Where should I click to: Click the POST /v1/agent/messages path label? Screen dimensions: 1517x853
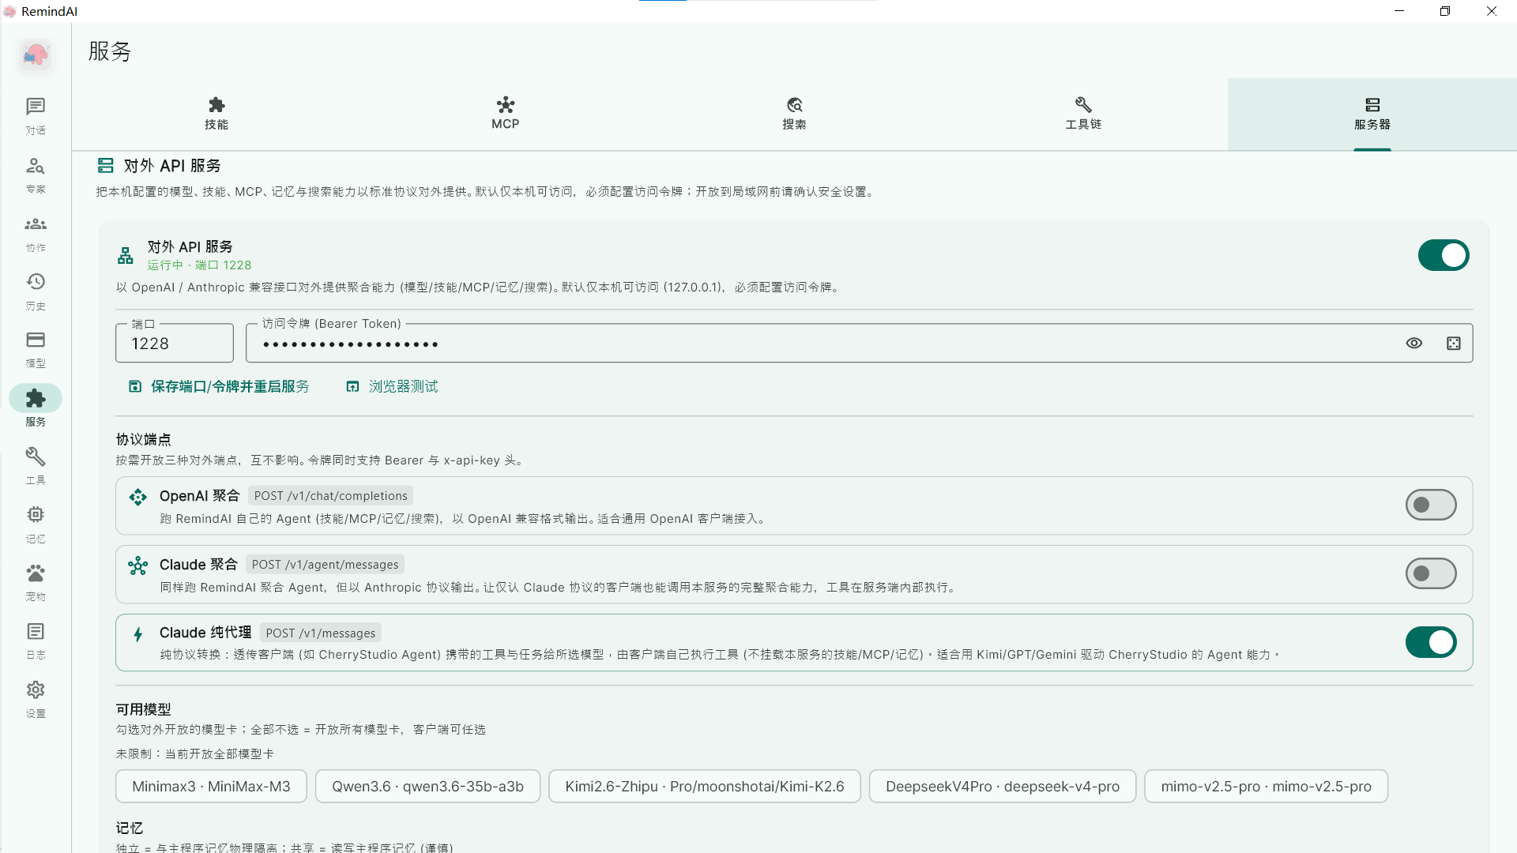click(x=325, y=565)
